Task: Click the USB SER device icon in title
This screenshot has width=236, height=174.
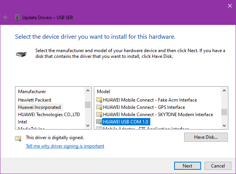Action: coord(17,17)
